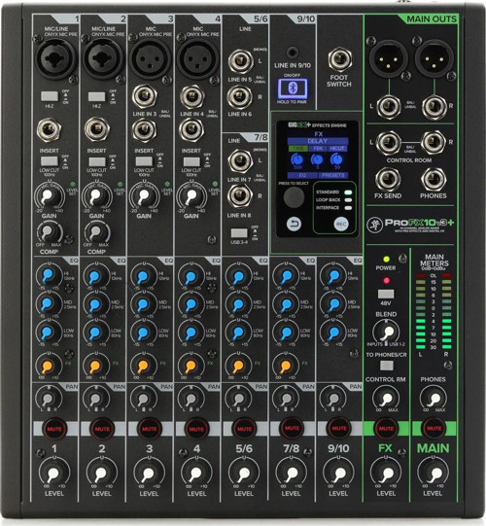This screenshot has width=486, height=526.
Task: Adjust channel 9/10 LOW EQ knob
Action: pyautogui.click(x=333, y=333)
